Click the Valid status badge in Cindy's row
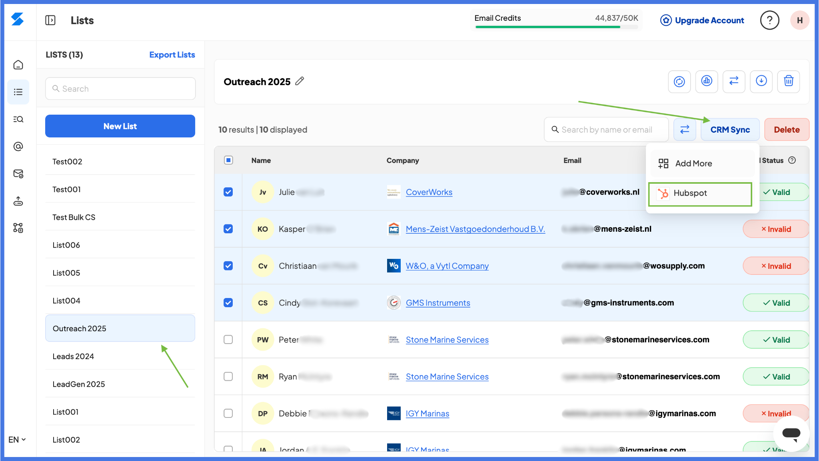 776,303
